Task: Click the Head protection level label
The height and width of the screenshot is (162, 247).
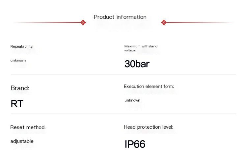Action: (149, 127)
